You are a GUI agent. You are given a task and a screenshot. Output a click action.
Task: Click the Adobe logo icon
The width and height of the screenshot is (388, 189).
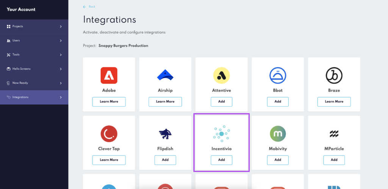tap(109, 75)
